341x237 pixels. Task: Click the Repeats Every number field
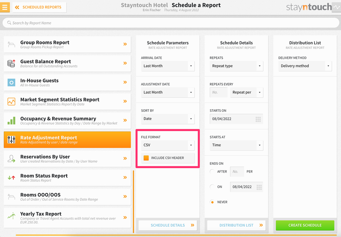pos(219,92)
